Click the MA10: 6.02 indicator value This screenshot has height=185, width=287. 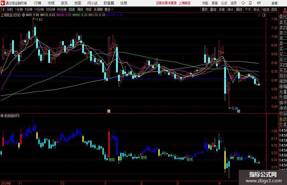pos(48,15)
